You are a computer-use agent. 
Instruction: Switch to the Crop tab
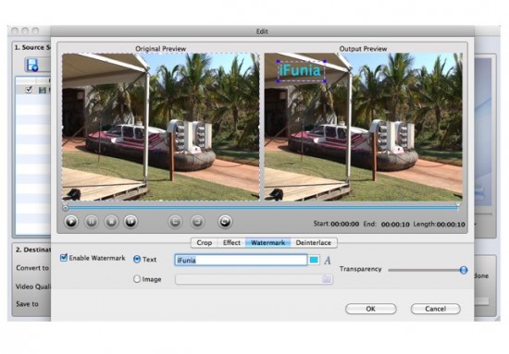point(205,242)
